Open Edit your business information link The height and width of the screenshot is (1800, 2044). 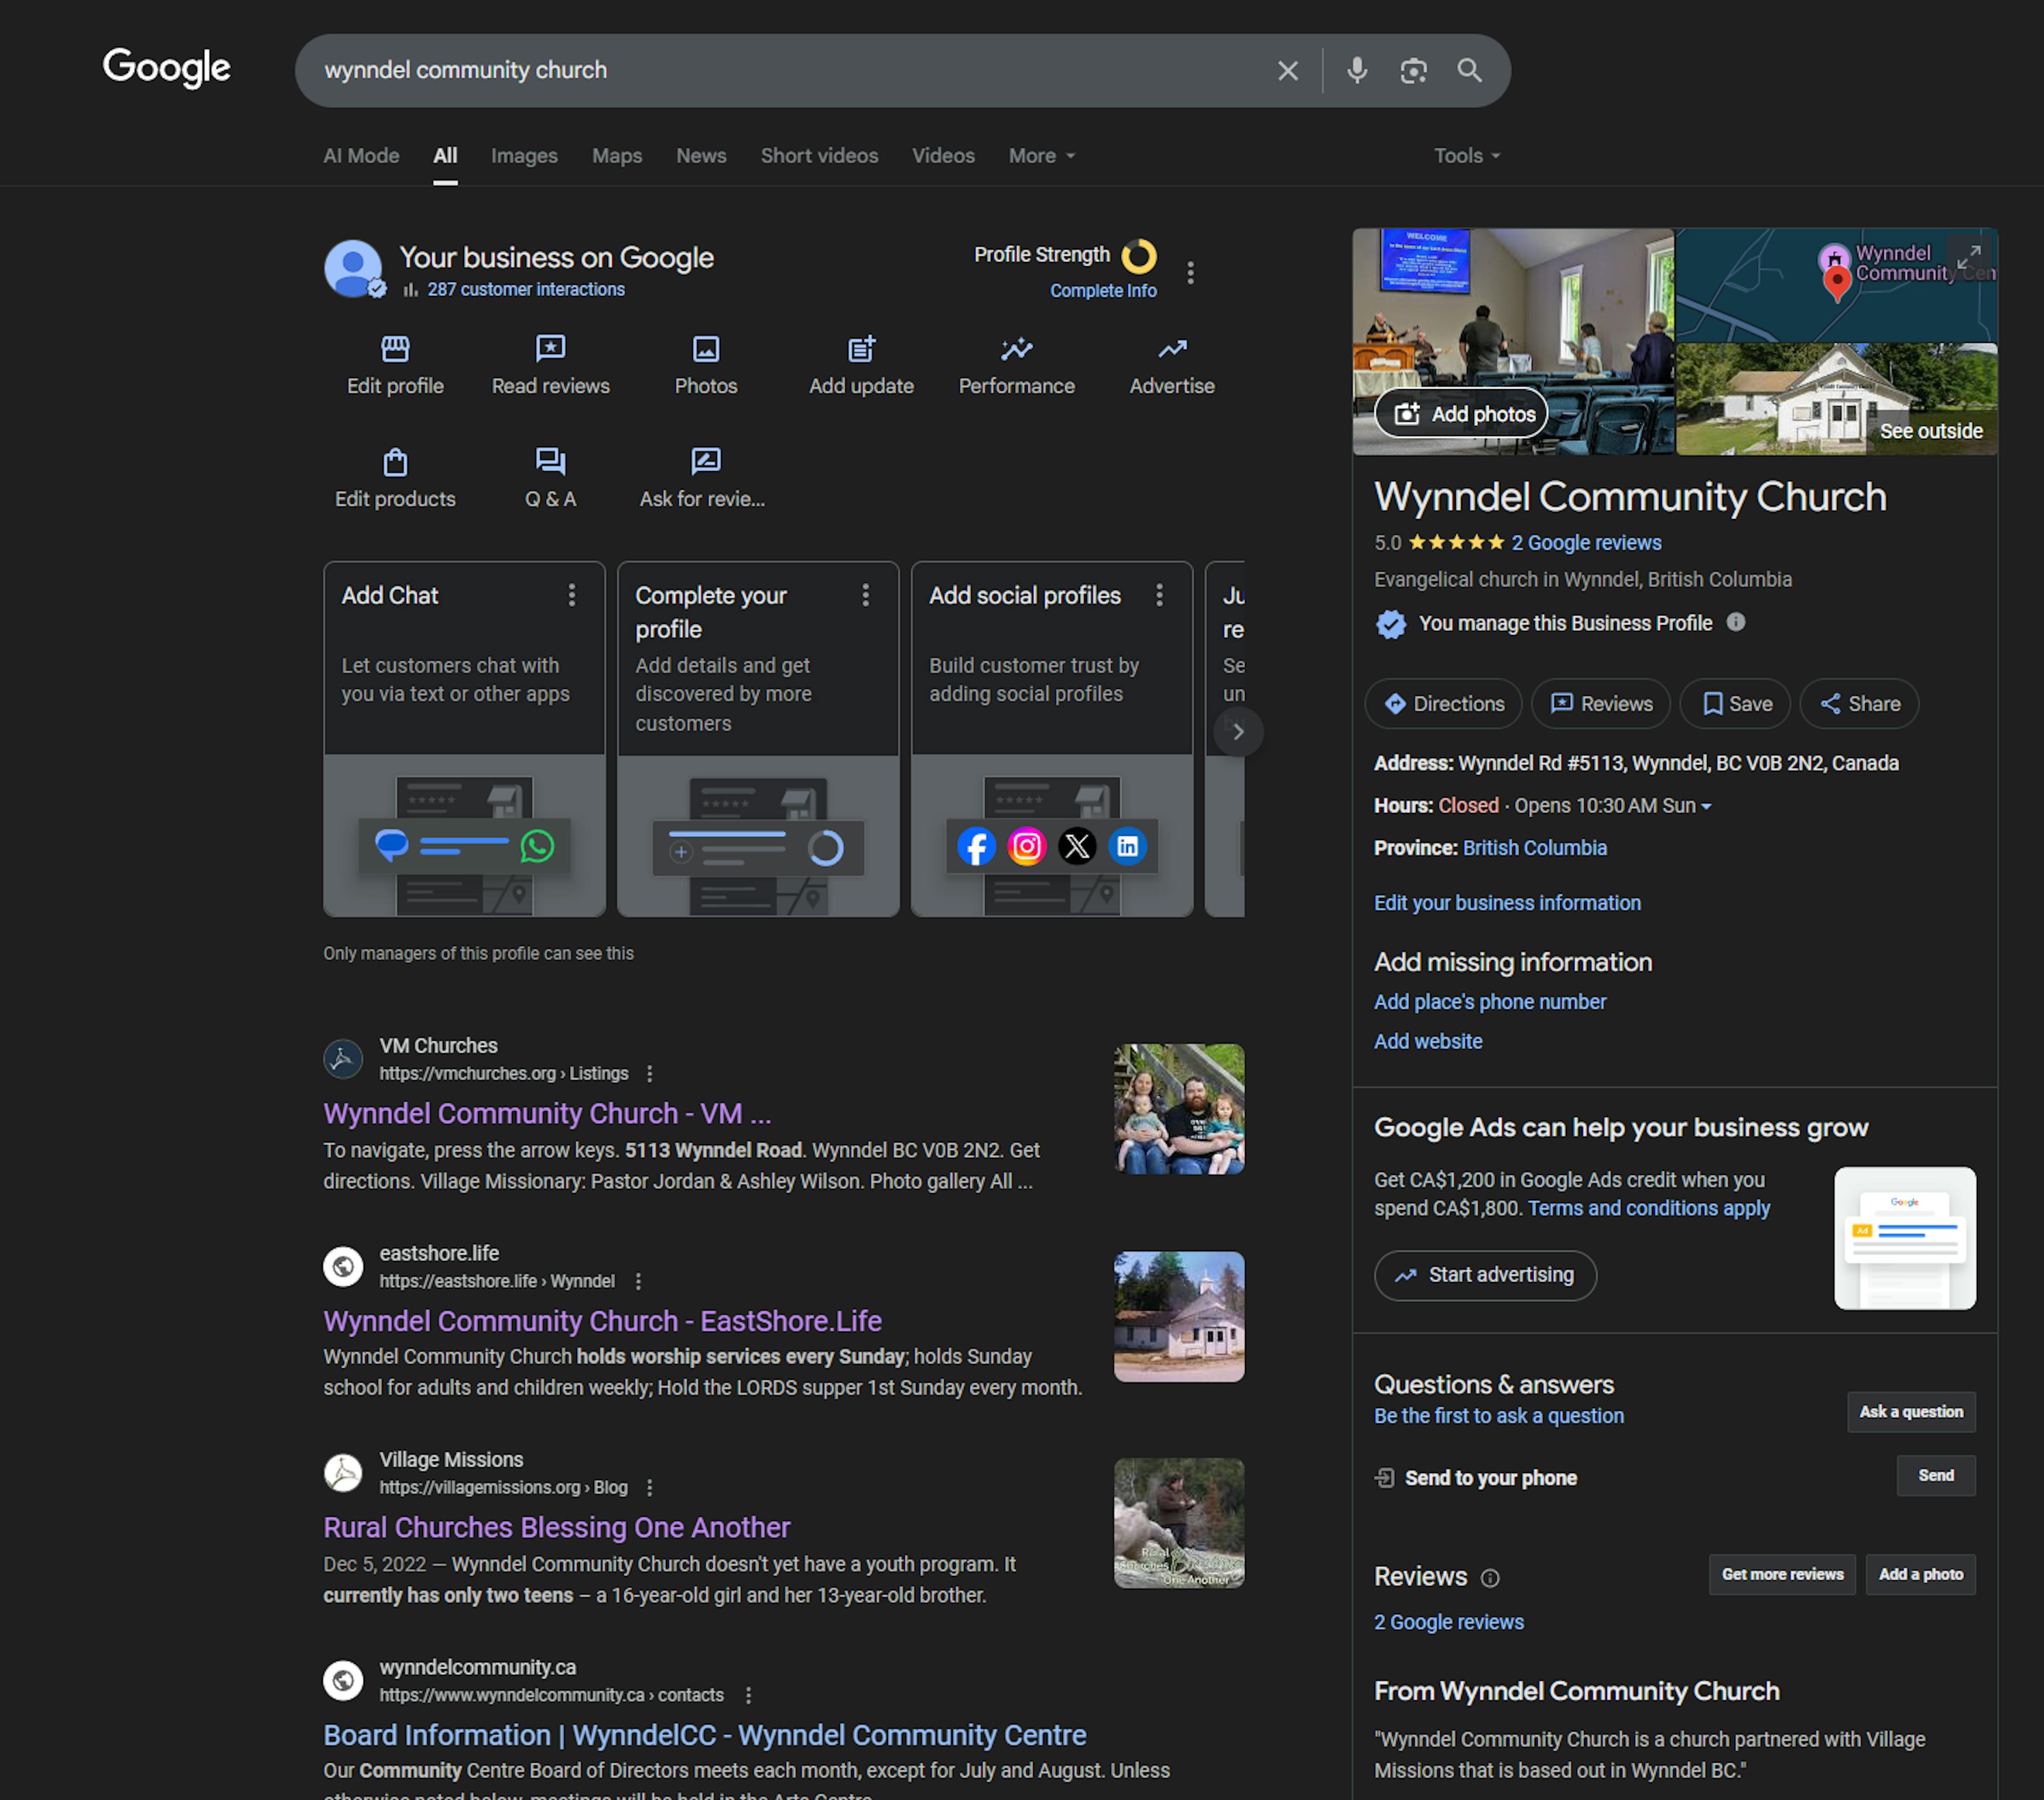tap(1506, 903)
